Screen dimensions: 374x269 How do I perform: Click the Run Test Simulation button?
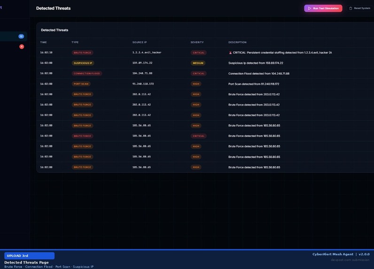(323, 8)
